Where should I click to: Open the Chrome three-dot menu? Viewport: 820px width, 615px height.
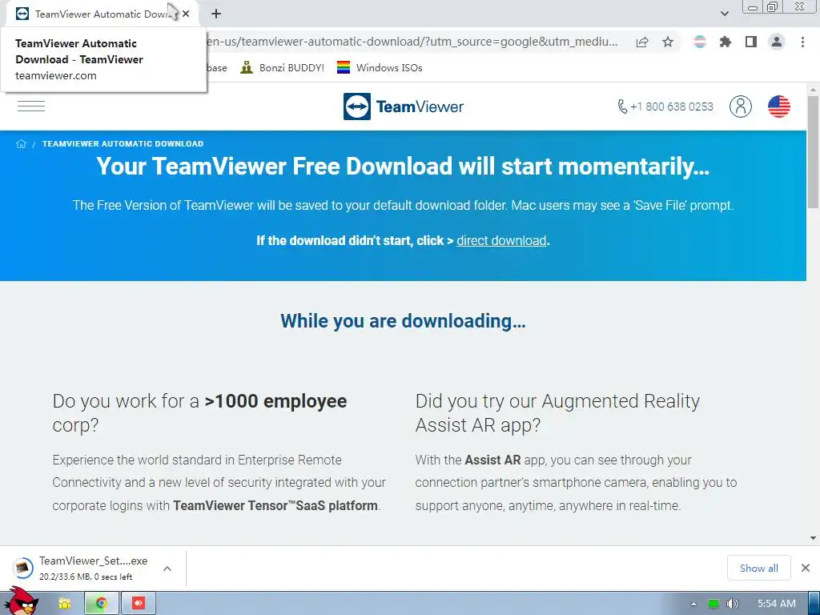tap(802, 42)
